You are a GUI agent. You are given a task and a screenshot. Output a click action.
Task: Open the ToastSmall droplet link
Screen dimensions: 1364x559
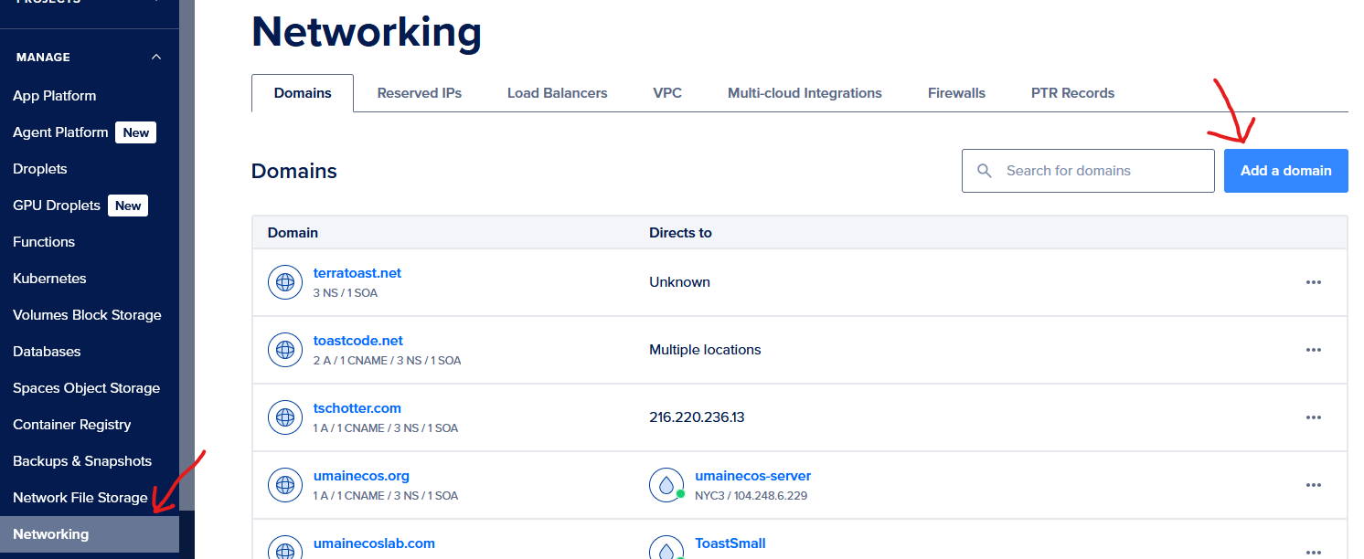tap(730, 543)
